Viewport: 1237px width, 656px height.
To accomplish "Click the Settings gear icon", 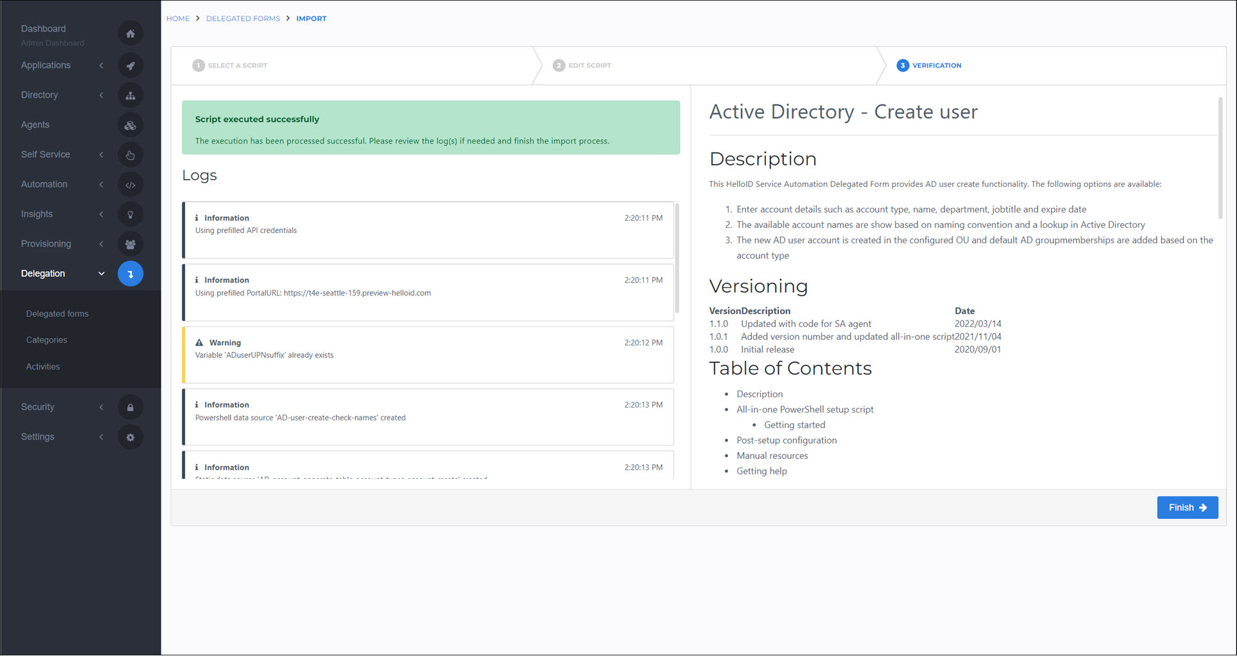I will 130,437.
